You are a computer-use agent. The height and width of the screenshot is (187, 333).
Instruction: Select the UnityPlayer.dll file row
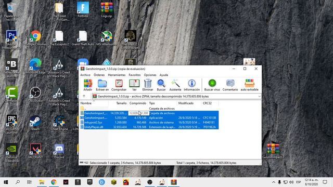149,127
